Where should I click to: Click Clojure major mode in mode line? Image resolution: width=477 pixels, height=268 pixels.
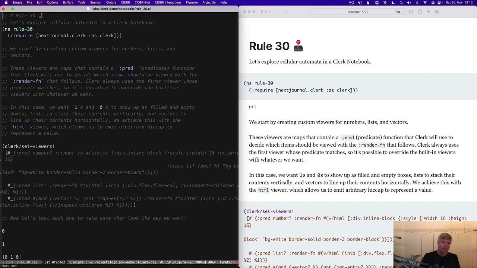(77, 262)
